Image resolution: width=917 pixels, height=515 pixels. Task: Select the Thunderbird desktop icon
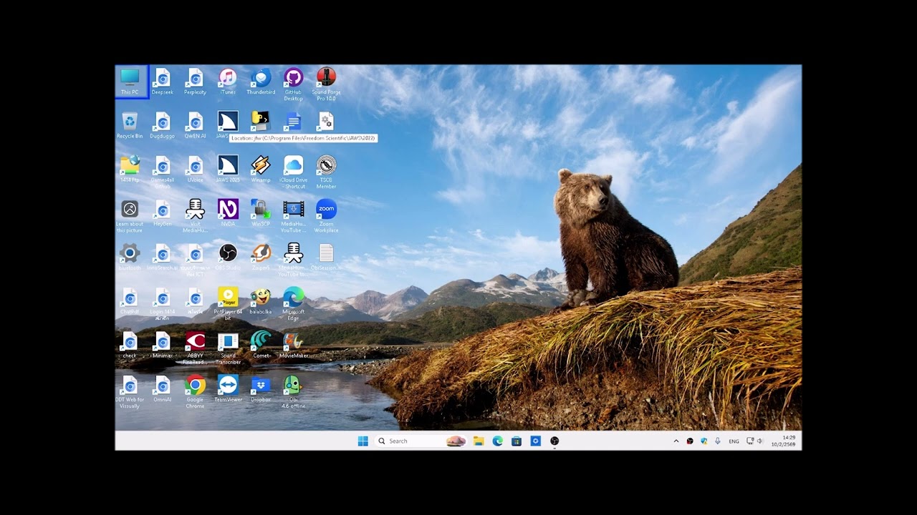click(x=261, y=82)
